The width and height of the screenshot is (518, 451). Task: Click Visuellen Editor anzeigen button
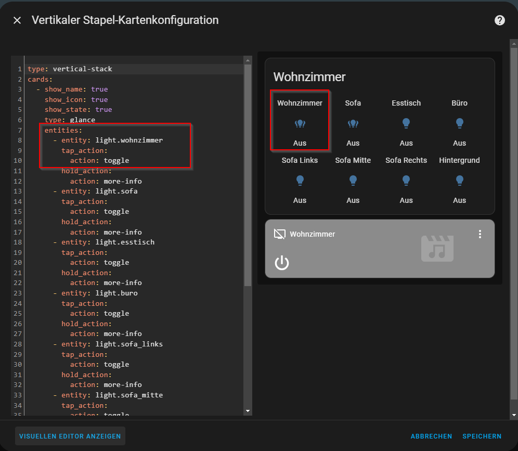70,436
